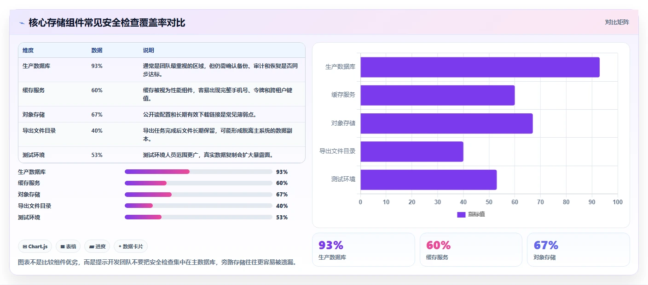Click the 缓存服务 bar in the chart
This screenshot has width=648, height=285.
coord(437,95)
